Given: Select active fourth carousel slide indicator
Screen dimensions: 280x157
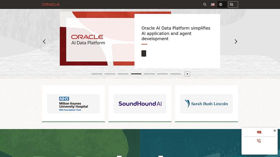Looking at the screenshot, I should coord(136,74).
